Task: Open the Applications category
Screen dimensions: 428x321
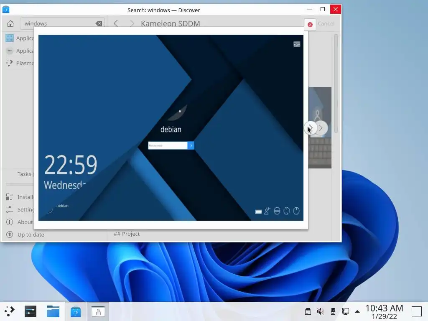Action: coord(19,38)
